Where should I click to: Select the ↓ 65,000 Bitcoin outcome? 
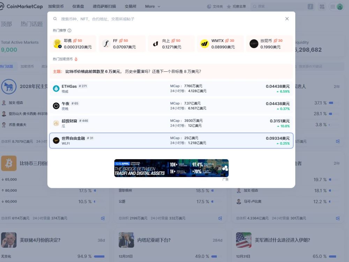[9, 179]
